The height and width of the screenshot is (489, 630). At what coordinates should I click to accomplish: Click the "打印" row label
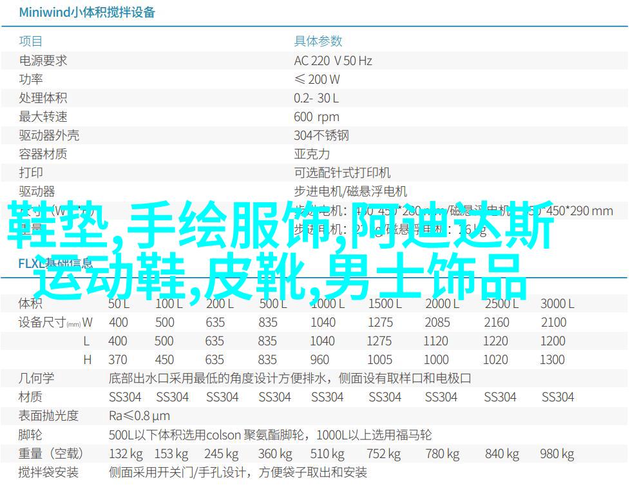pos(30,173)
